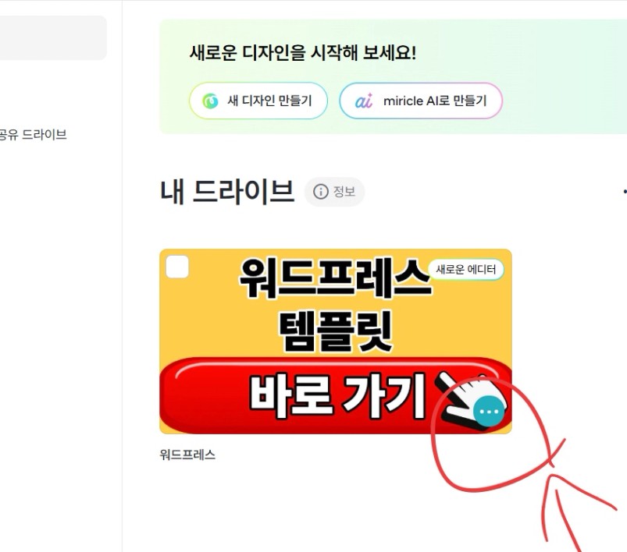Open 공유 드라이브 in the sidebar
The image size is (627, 552).
[x=33, y=135]
